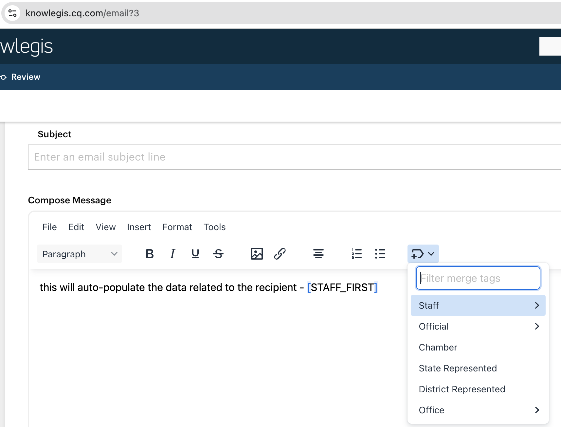This screenshot has width=561, height=427.
Task: Click the insert image icon
Action: click(x=257, y=254)
